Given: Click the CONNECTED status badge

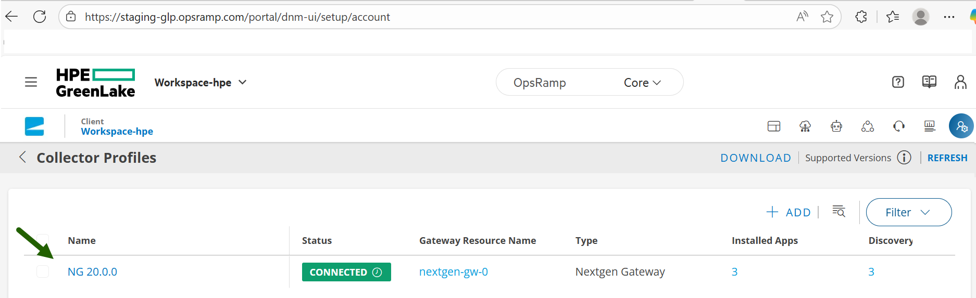Looking at the screenshot, I should point(346,272).
